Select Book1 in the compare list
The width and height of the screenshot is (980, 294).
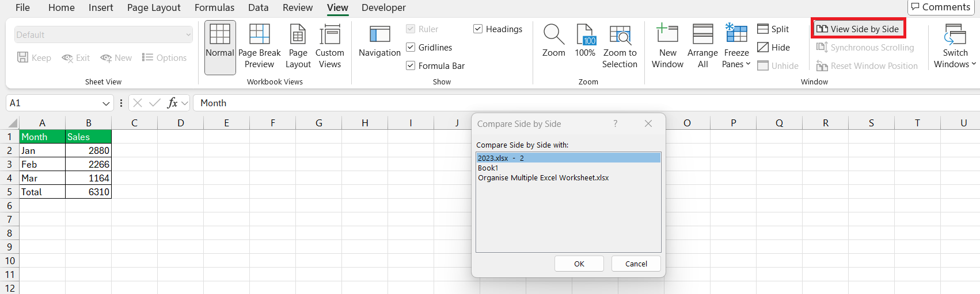[x=568, y=168]
